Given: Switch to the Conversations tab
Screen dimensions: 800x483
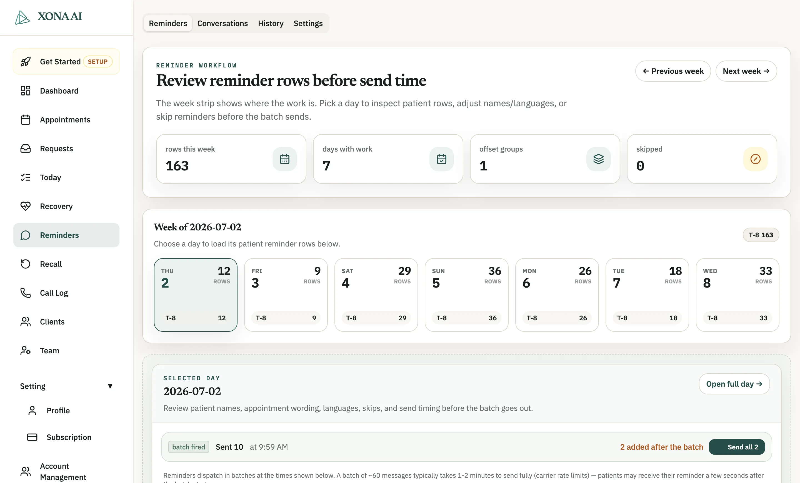Looking at the screenshot, I should coord(222,23).
